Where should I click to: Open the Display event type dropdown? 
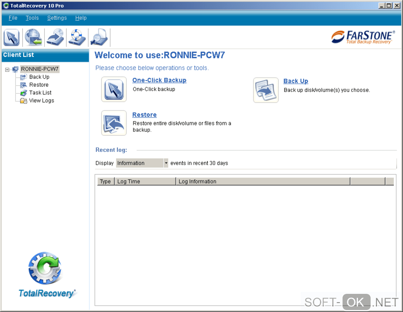(166, 163)
